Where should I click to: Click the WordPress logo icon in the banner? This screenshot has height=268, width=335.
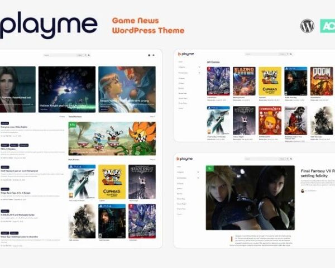(307, 26)
